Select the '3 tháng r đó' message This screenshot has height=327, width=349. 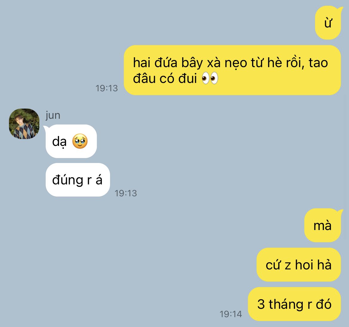(x=294, y=304)
